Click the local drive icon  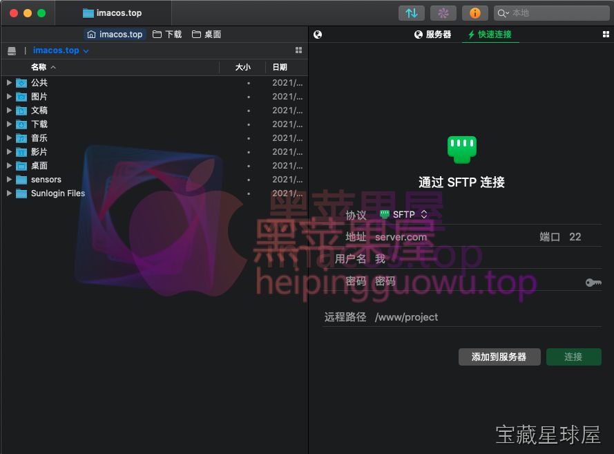(x=12, y=51)
